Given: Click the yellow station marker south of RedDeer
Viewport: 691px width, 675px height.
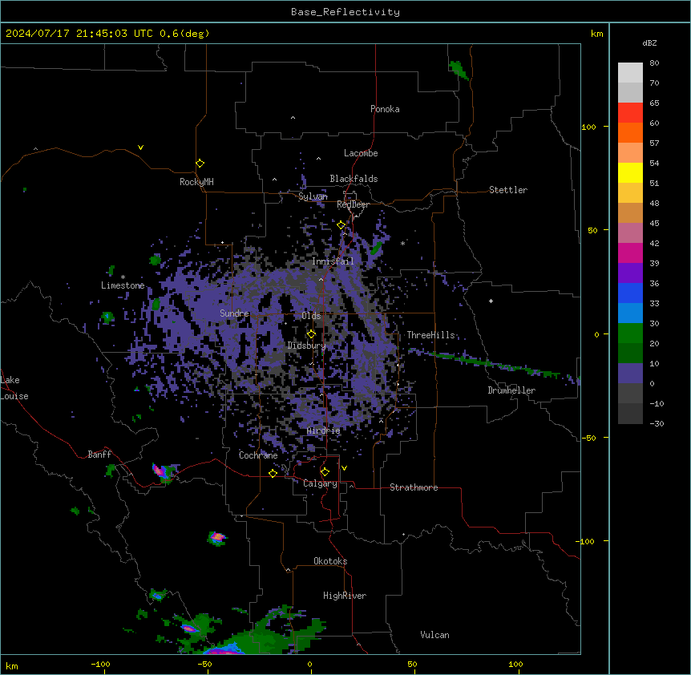Looking at the screenshot, I should pyautogui.click(x=341, y=225).
